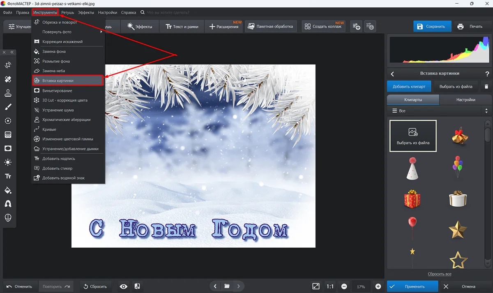Image resolution: width=493 pixels, height=293 pixels.
Task: Collapse the left tool sidebar
Action: point(12,52)
